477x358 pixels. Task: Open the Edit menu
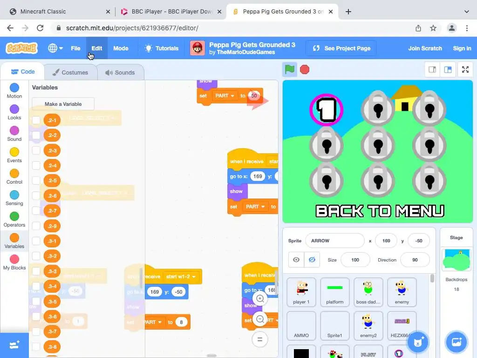[x=97, y=48]
